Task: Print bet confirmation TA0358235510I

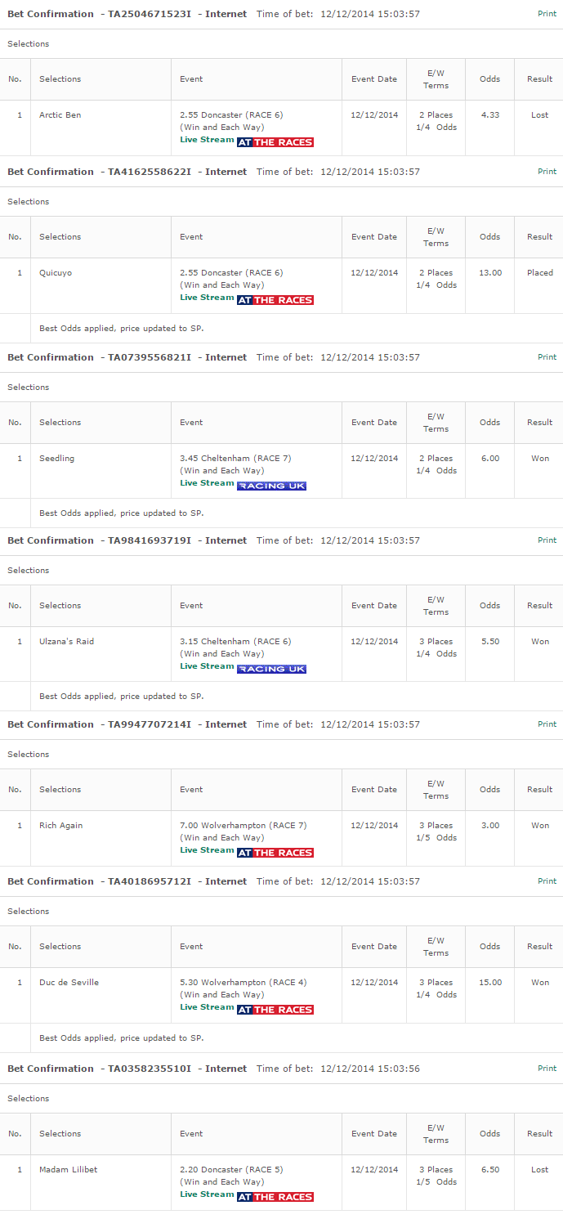Action: [x=547, y=1069]
